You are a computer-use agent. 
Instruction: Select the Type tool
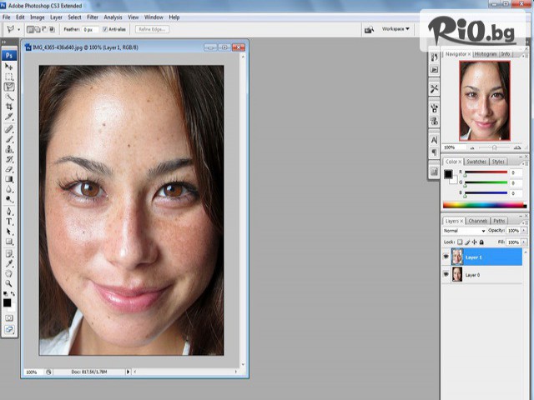pyautogui.click(x=9, y=221)
